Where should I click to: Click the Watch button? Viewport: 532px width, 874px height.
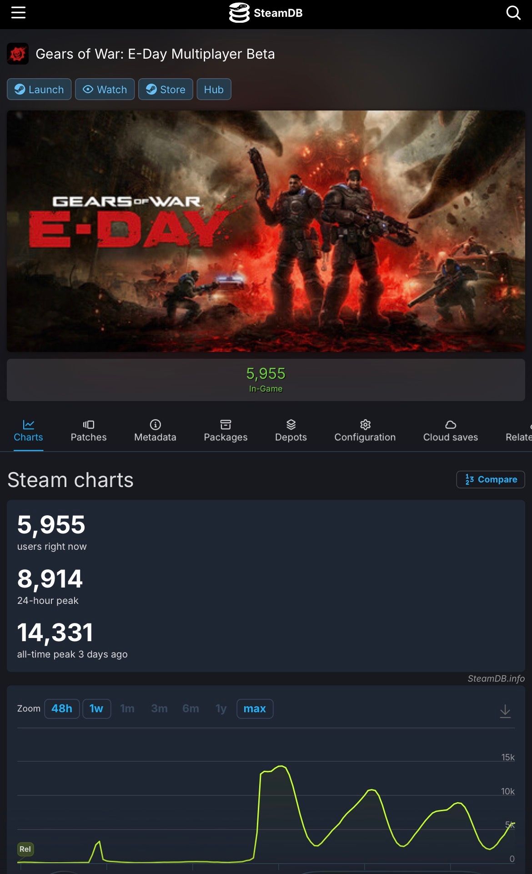(x=105, y=89)
